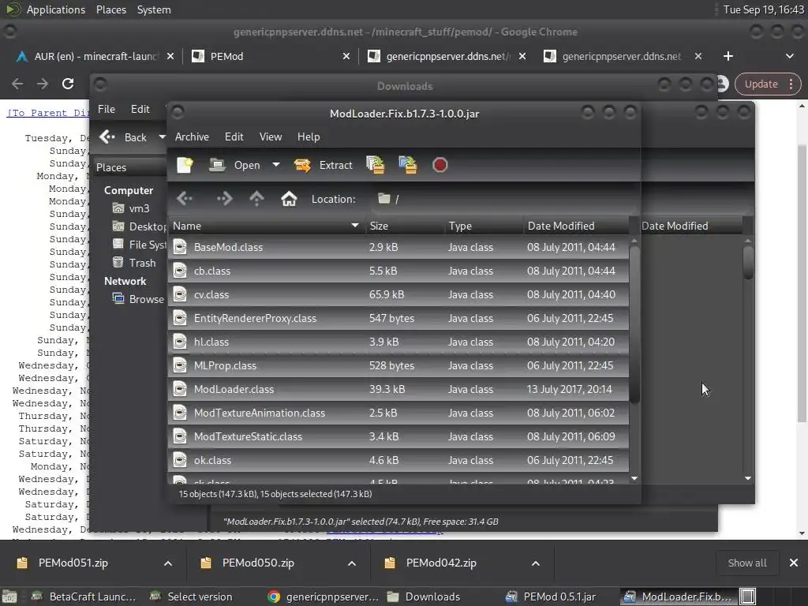The image size is (808, 606).
Task: Expand PEMod051.zip download options
Action: [168, 563]
